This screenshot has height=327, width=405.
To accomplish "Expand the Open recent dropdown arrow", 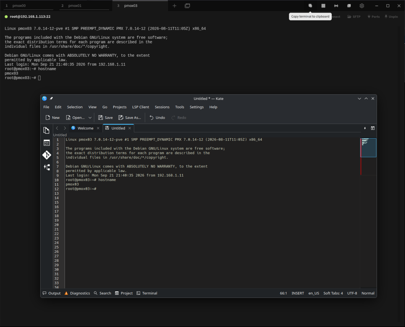I will point(90,117).
